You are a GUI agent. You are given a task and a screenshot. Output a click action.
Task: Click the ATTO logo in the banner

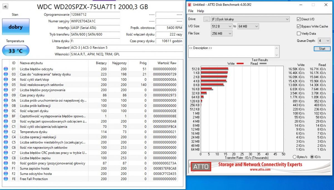pos(201,167)
